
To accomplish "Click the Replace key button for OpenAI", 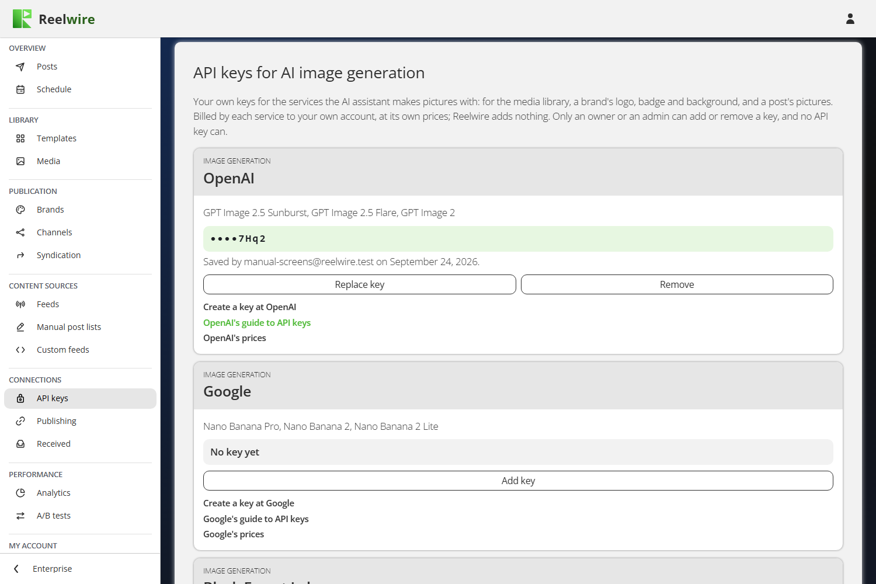I will pos(360,284).
